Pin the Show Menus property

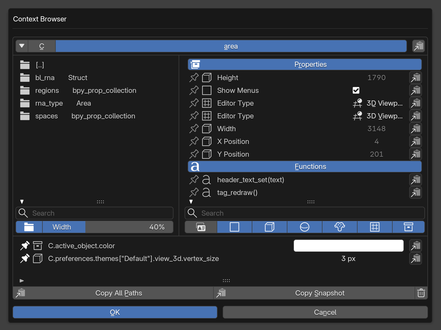point(194,90)
